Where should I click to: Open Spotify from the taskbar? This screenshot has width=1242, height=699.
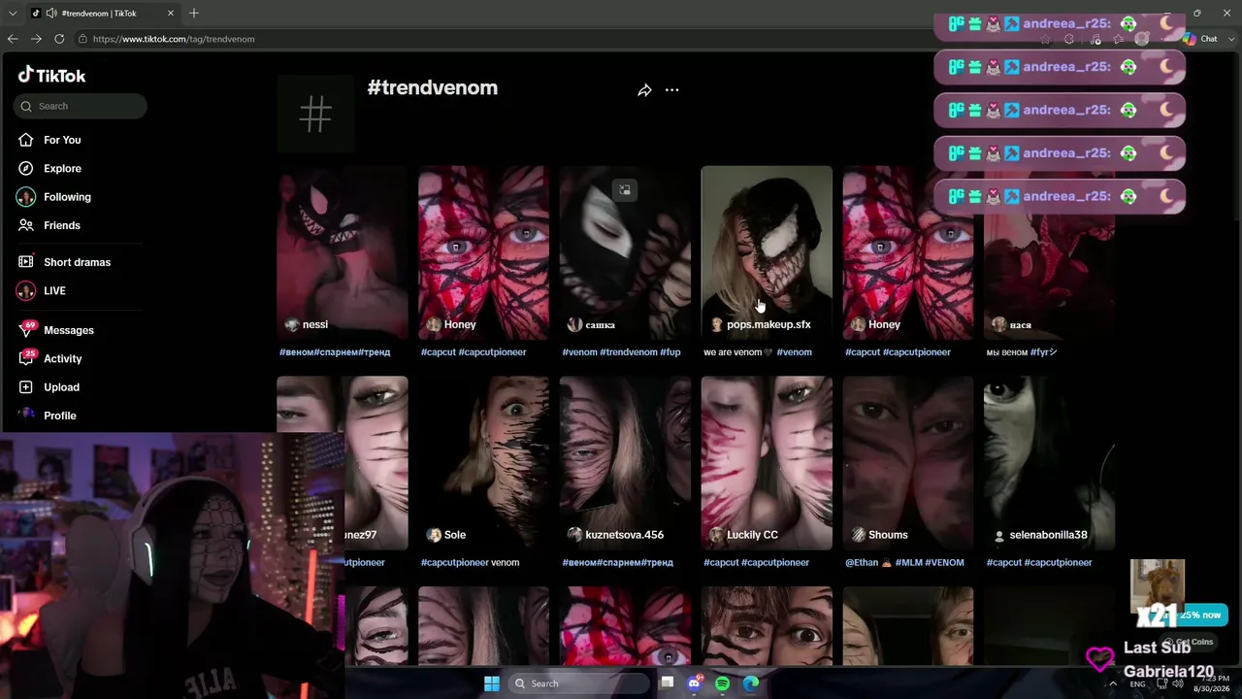(723, 683)
